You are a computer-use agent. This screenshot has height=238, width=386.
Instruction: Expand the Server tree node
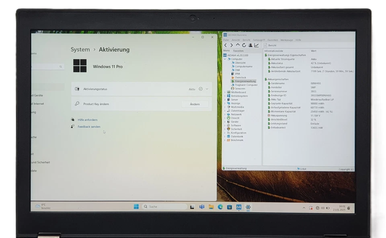click(225, 100)
